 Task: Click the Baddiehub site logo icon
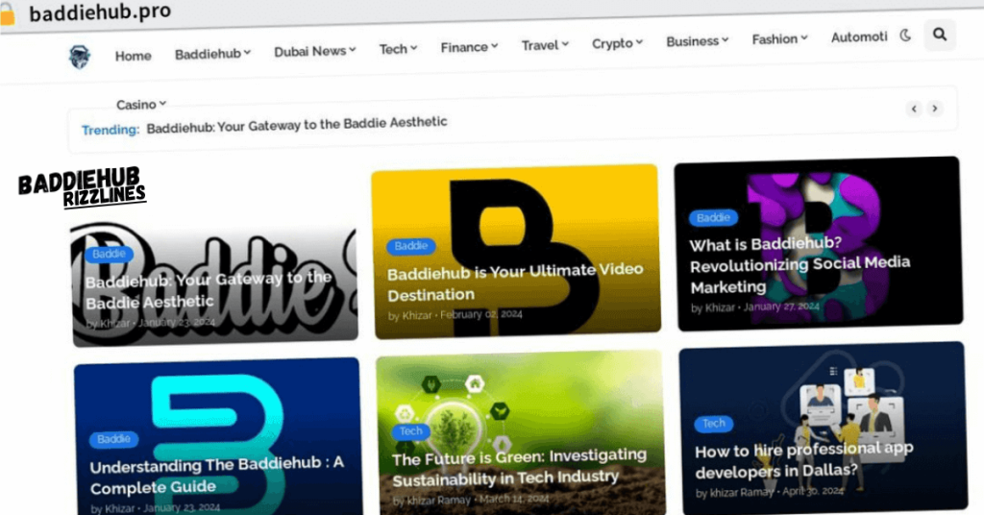coord(80,57)
